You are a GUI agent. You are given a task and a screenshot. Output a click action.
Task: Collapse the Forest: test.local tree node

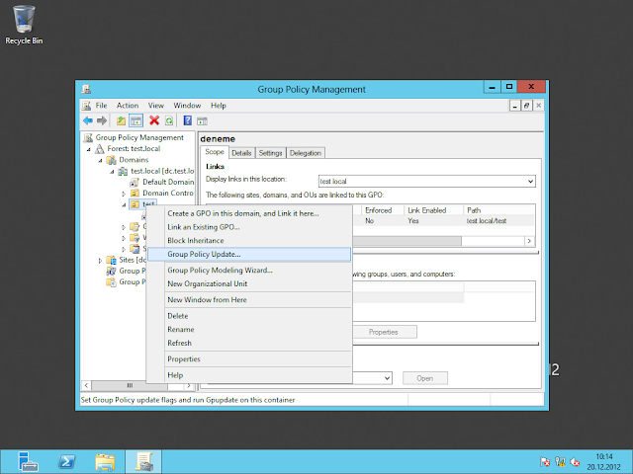(x=88, y=149)
